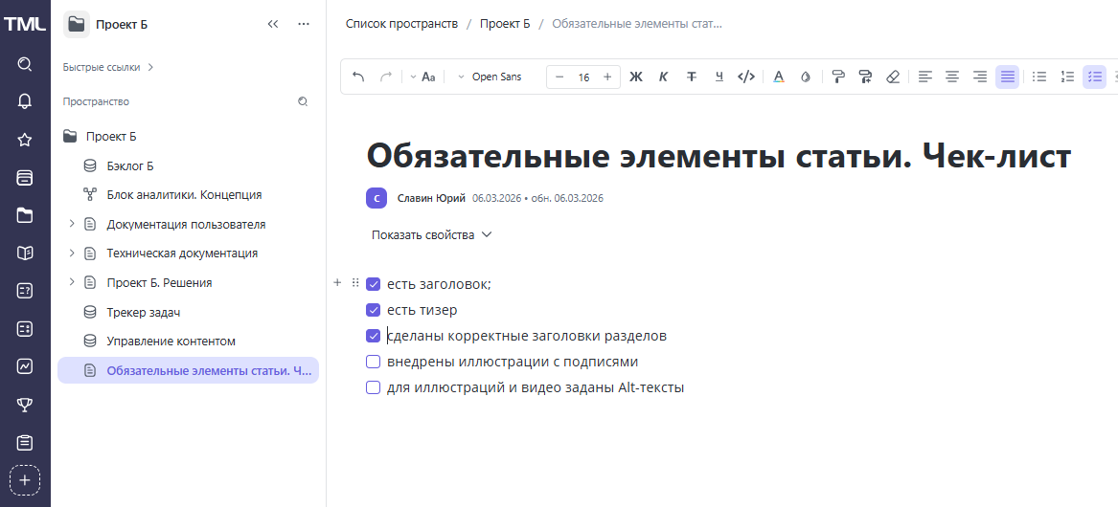Open the knowledge base book icon

pos(25,253)
